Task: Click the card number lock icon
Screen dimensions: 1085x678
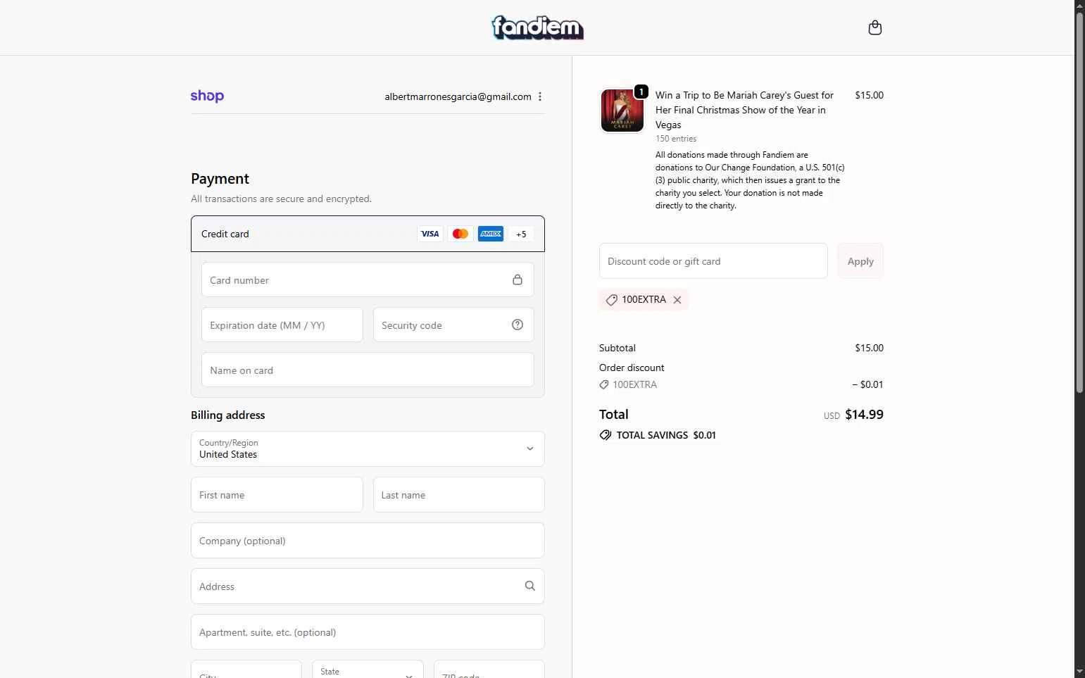Action: [x=518, y=280]
